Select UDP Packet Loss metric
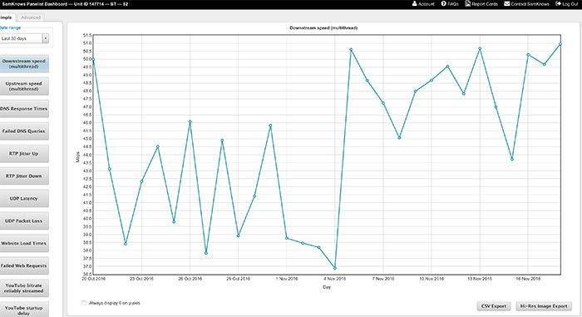The image size is (582, 317). pyautogui.click(x=24, y=220)
